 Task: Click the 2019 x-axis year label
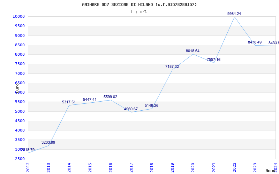click(x=172, y=167)
